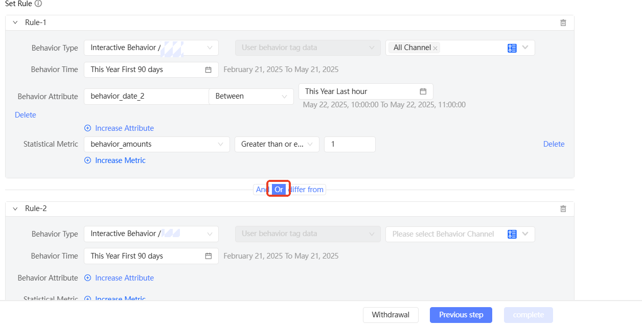The height and width of the screenshot is (325, 642).
Task: Open Rule-1 Behavior Type dropdown
Action: point(151,48)
